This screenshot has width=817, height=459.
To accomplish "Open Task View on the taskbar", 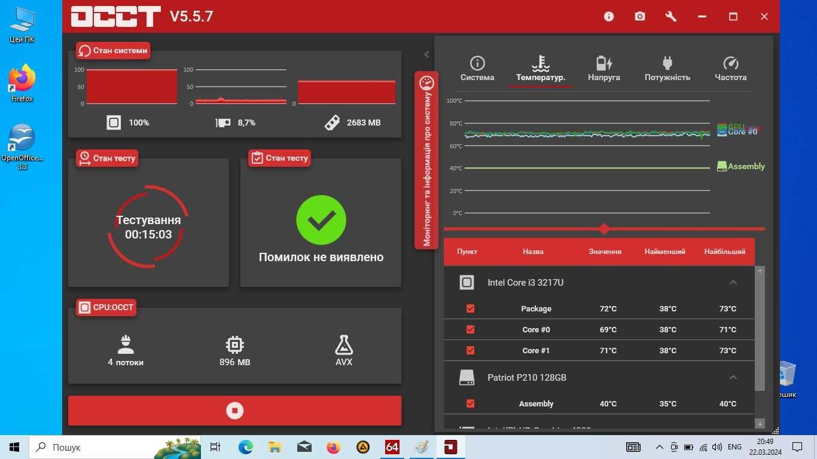I will 215,447.
